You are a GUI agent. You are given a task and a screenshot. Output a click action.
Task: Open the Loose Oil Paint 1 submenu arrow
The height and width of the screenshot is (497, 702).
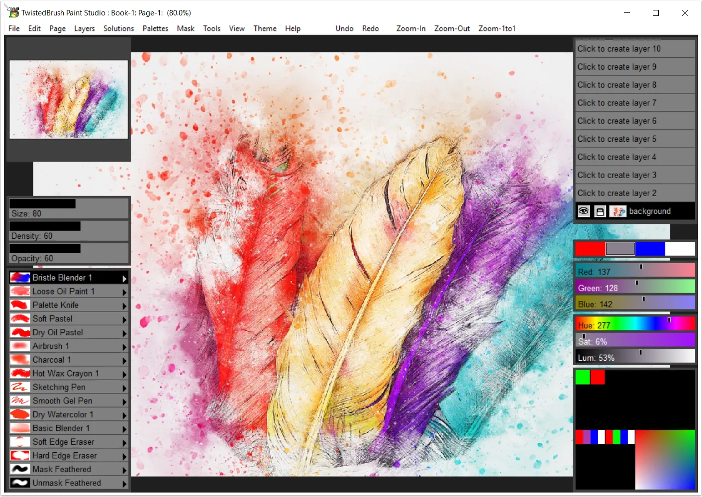[125, 291]
